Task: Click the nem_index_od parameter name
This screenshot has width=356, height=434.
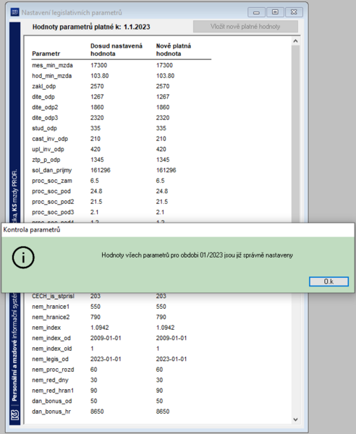Action: pyautogui.click(x=51, y=339)
